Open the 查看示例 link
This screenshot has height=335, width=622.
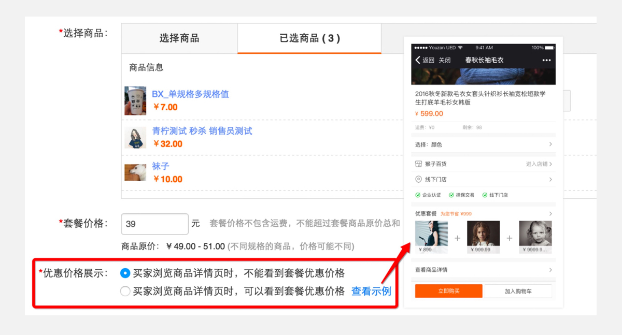pyautogui.click(x=371, y=291)
